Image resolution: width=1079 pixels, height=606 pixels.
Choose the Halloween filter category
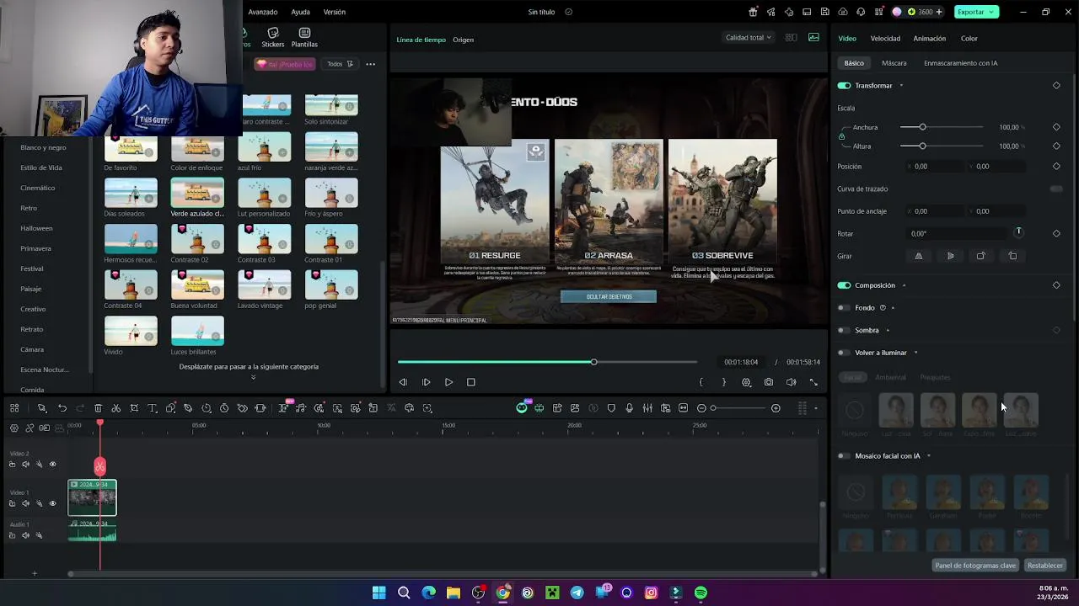(36, 228)
